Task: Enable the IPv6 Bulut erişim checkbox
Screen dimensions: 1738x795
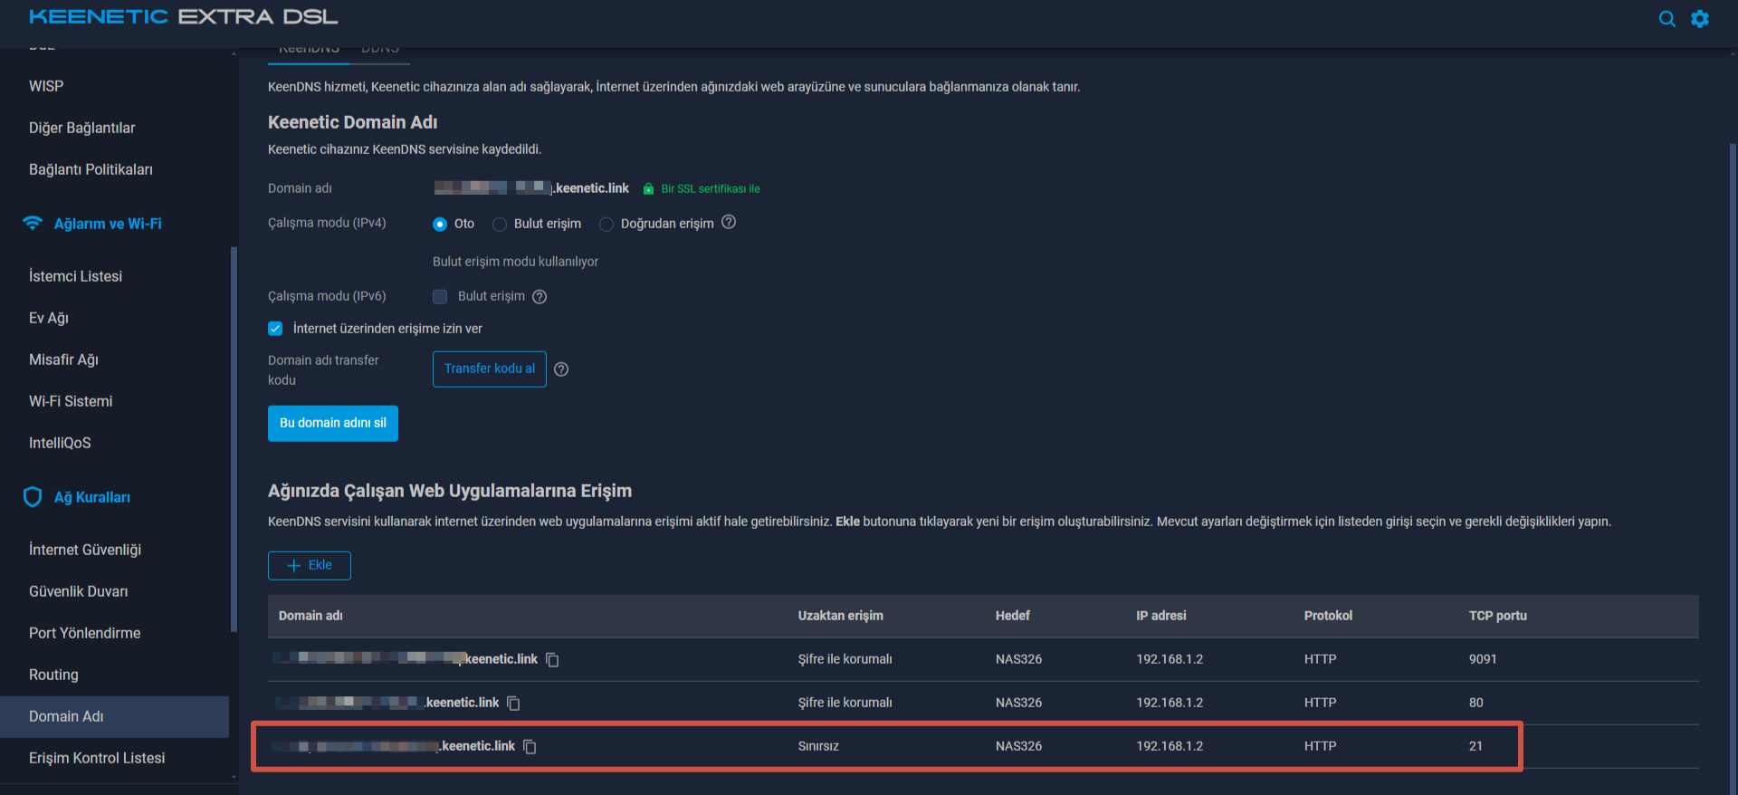Action: pos(440,296)
